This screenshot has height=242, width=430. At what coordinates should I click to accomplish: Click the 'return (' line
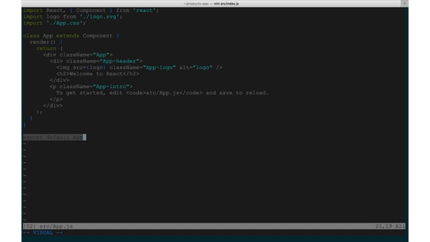49,48
